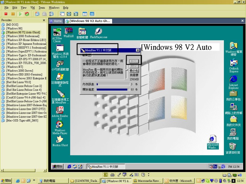Select the Internet Explorer desktop icon
The width and height of the screenshot is (246, 184).
[x=234, y=82]
